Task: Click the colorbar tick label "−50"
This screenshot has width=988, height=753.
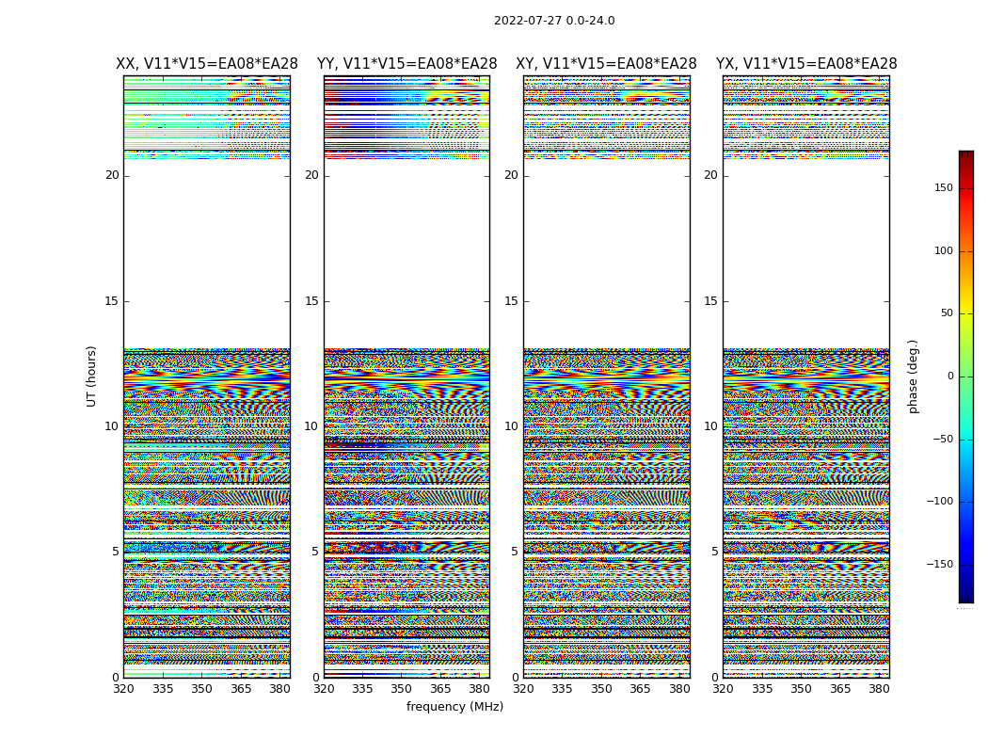Action: 943,439
